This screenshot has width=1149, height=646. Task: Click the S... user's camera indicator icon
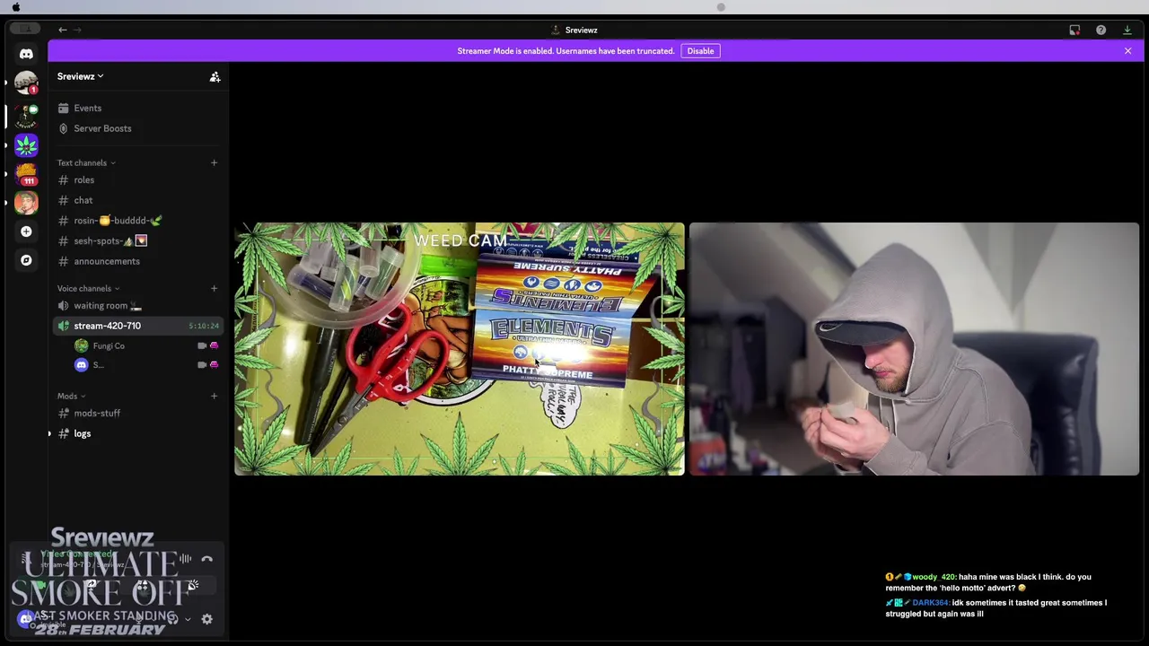pos(202,365)
